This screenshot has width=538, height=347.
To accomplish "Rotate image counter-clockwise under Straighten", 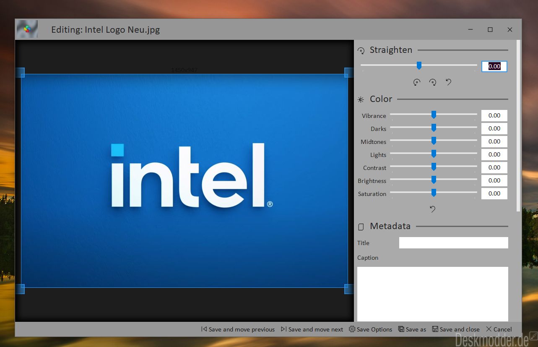I will pyautogui.click(x=416, y=82).
